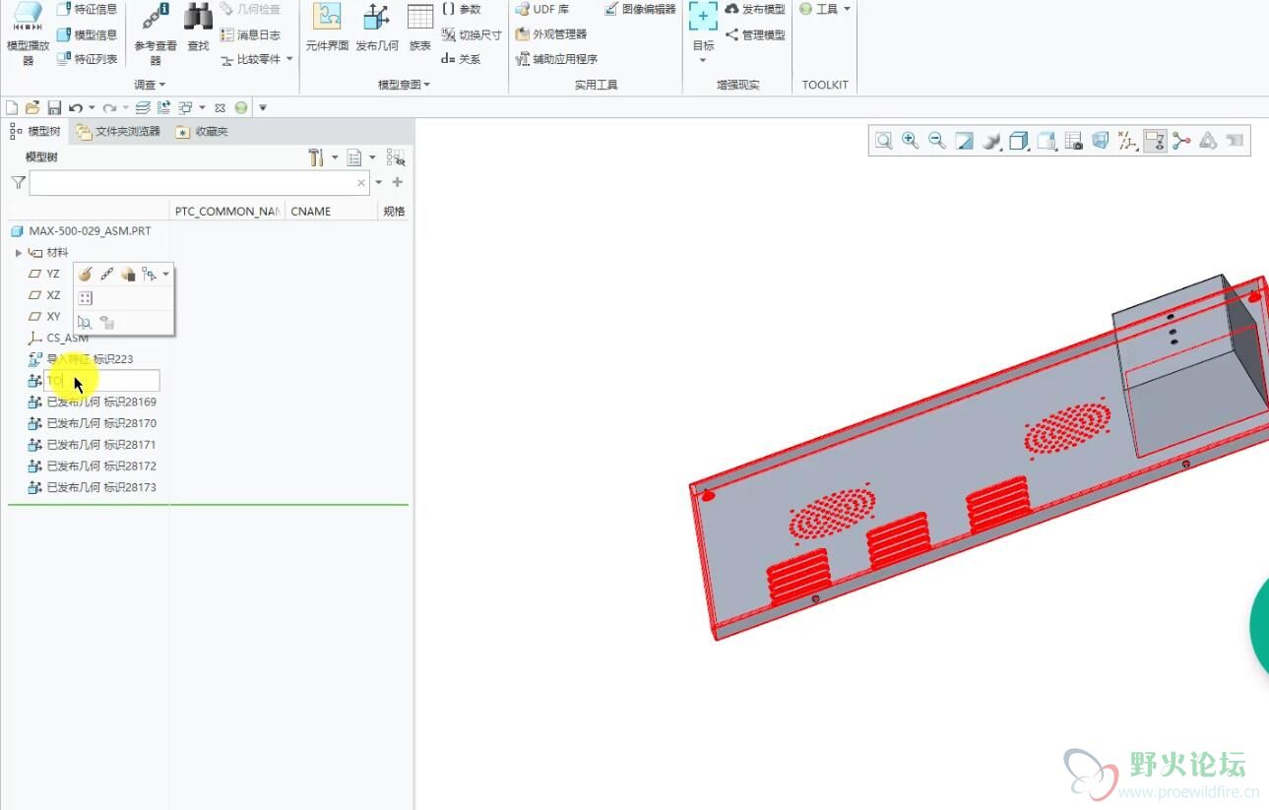This screenshot has height=810, width=1269.
Task: Click the undo arrow icon
Action: coord(76,107)
